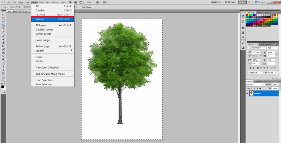Click the Layer 0 thumbnail

pyautogui.click(x=251, y=94)
